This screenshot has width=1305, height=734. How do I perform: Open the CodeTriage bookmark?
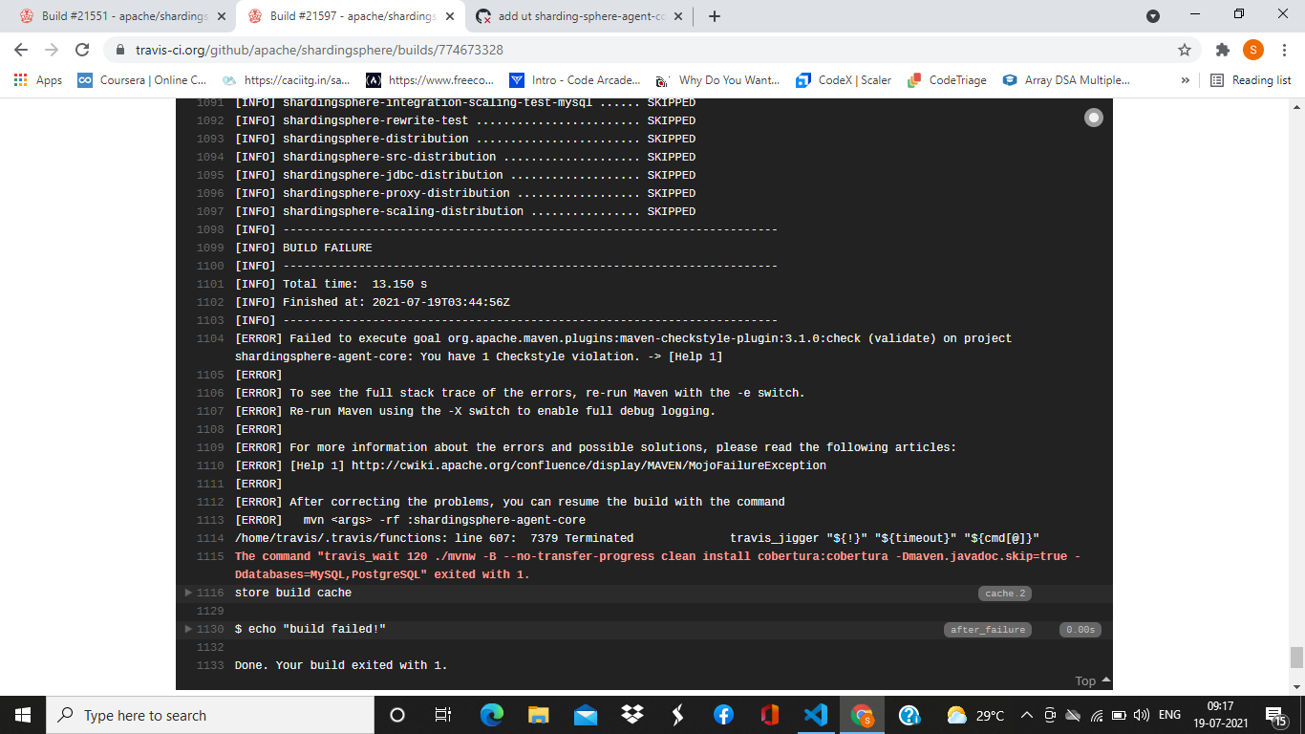[x=947, y=80]
